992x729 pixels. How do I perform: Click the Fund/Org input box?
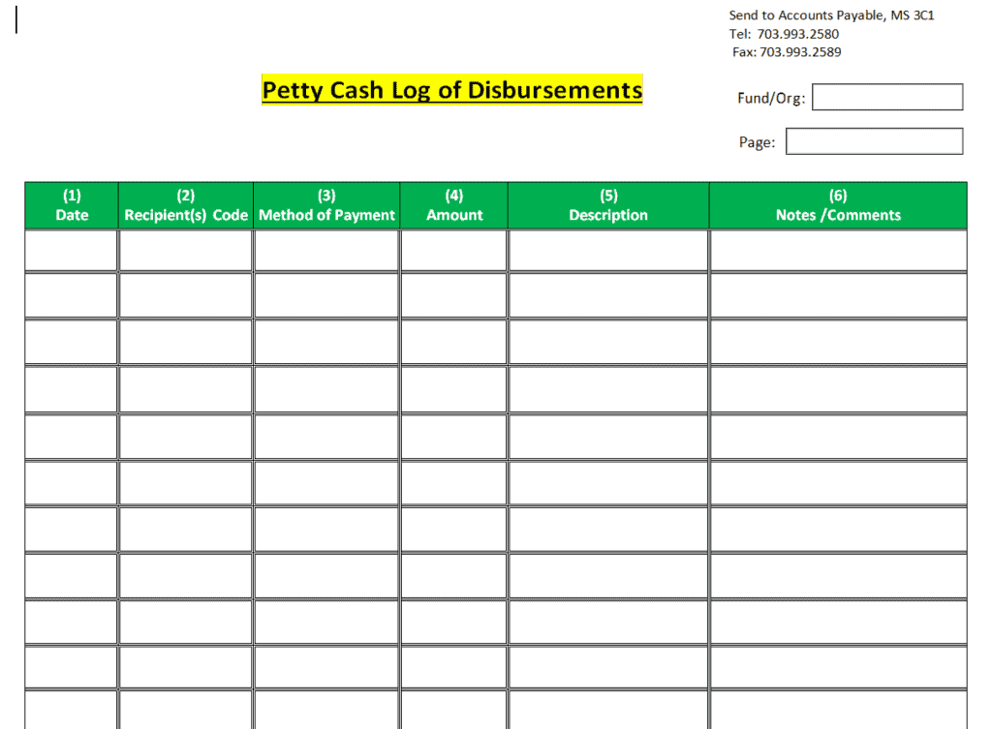pos(887,97)
